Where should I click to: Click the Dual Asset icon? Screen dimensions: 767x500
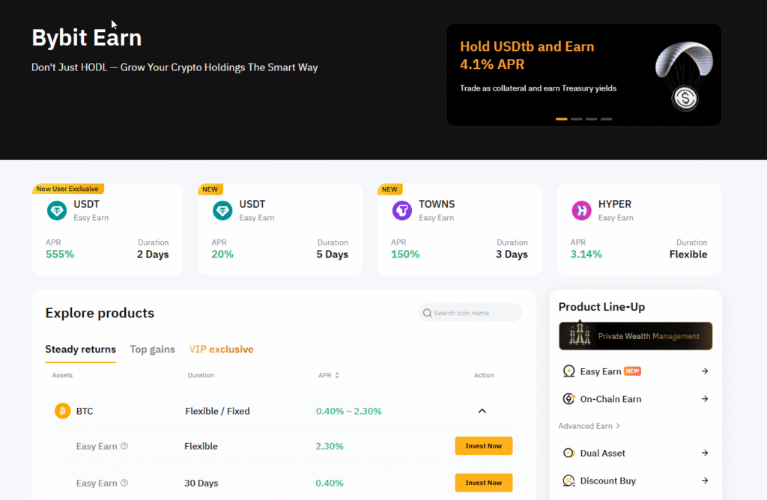569,453
